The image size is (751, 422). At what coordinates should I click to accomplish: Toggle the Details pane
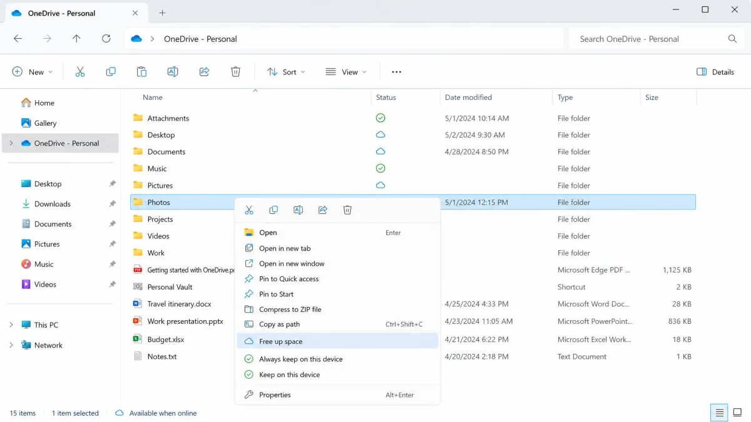tap(715, 72)
